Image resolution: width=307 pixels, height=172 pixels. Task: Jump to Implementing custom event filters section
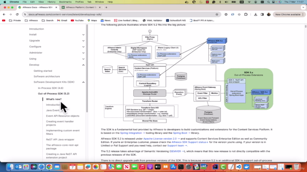point(63,132)
